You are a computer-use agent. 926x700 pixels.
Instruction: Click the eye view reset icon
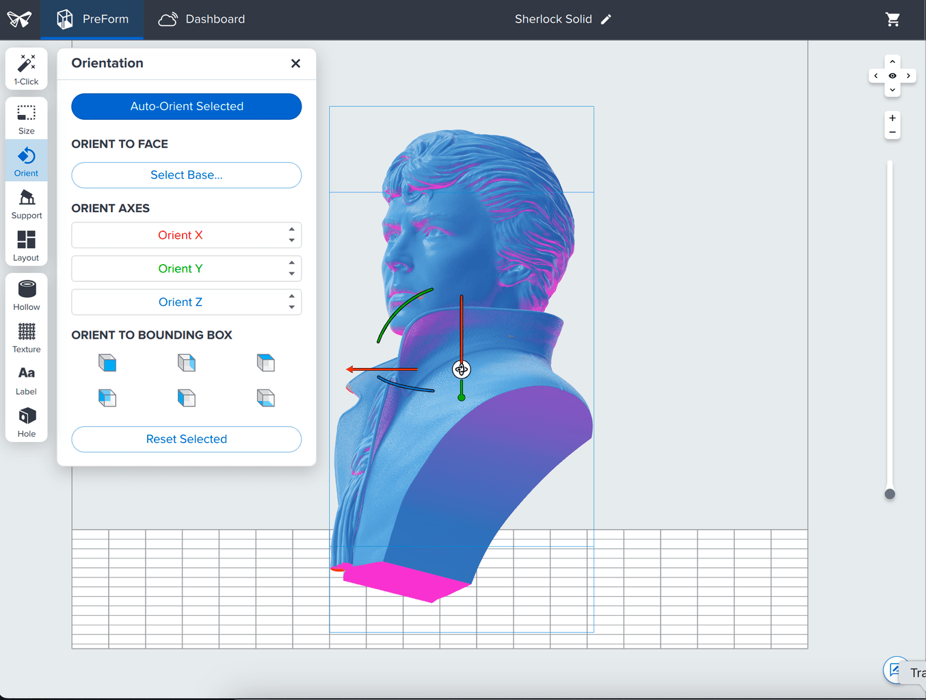[x=892, y=76]
